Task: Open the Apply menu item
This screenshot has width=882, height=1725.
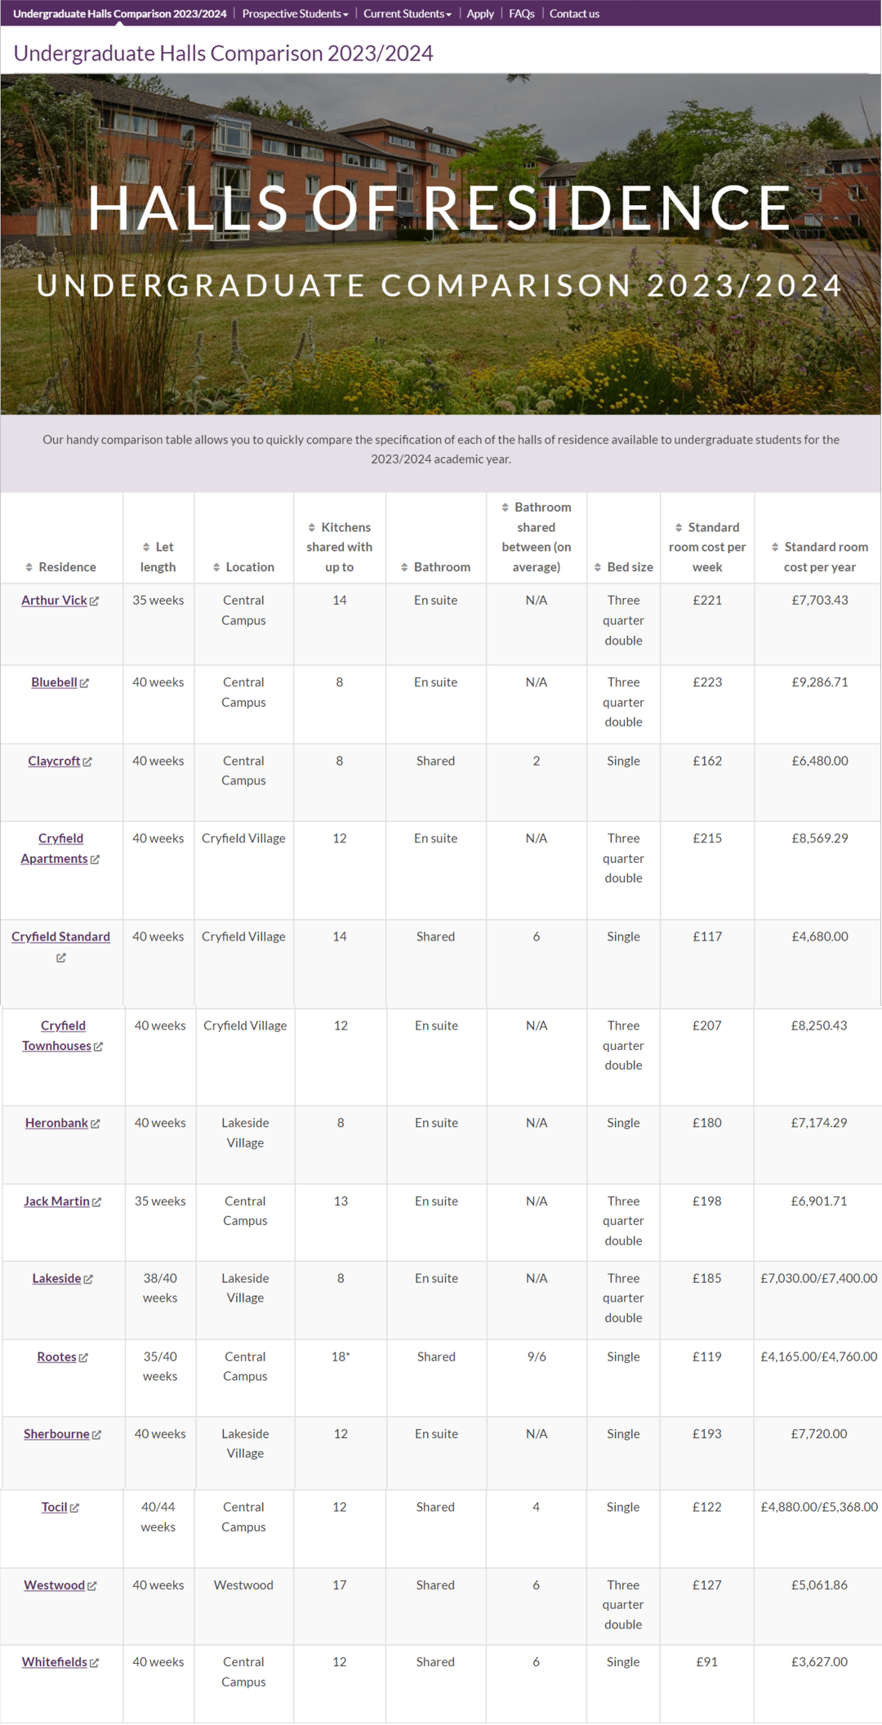Action: (480, 14)
